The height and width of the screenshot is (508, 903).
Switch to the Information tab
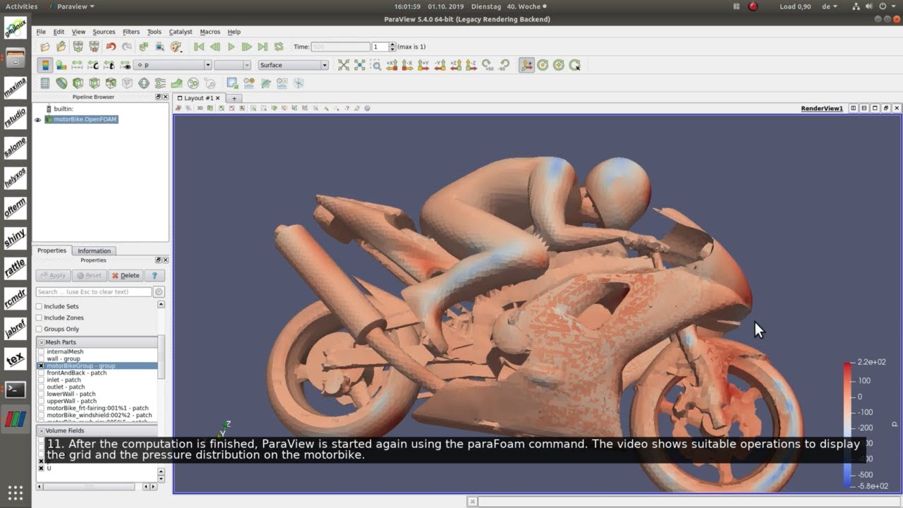click(94, 251)
